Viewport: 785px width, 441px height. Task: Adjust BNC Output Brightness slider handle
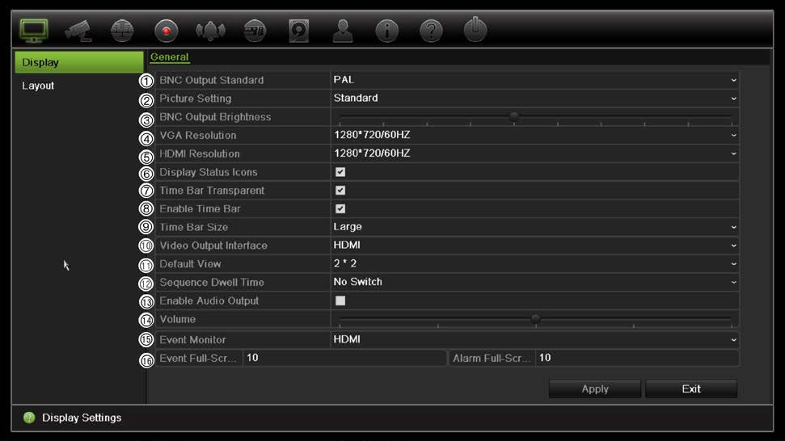(x=514, y=116)
